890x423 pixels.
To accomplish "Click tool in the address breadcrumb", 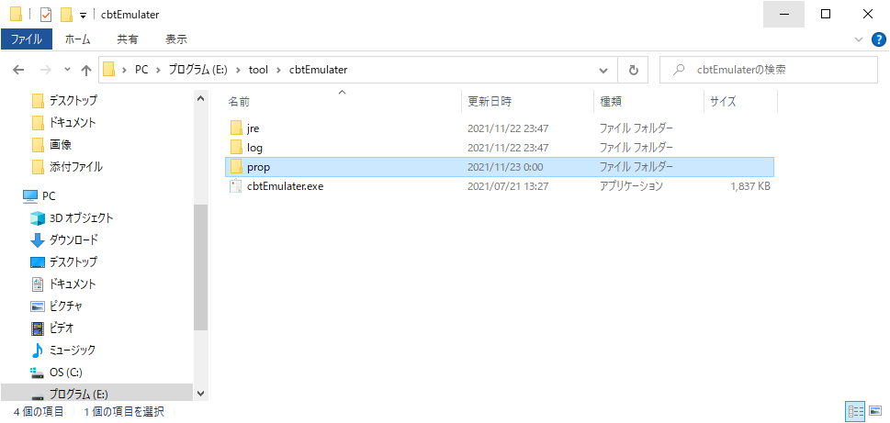I will (x=258, y=70).
